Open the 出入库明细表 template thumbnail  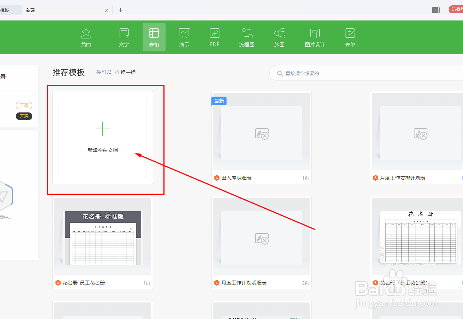pos(261,131)
